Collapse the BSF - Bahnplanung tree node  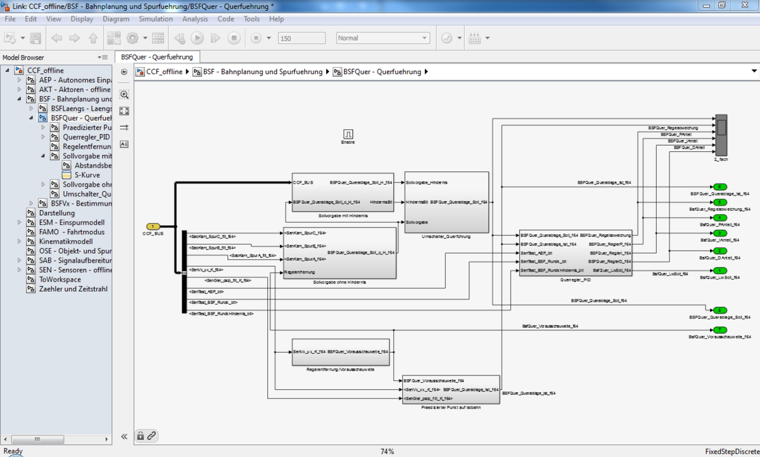click(x=19, y=99)
